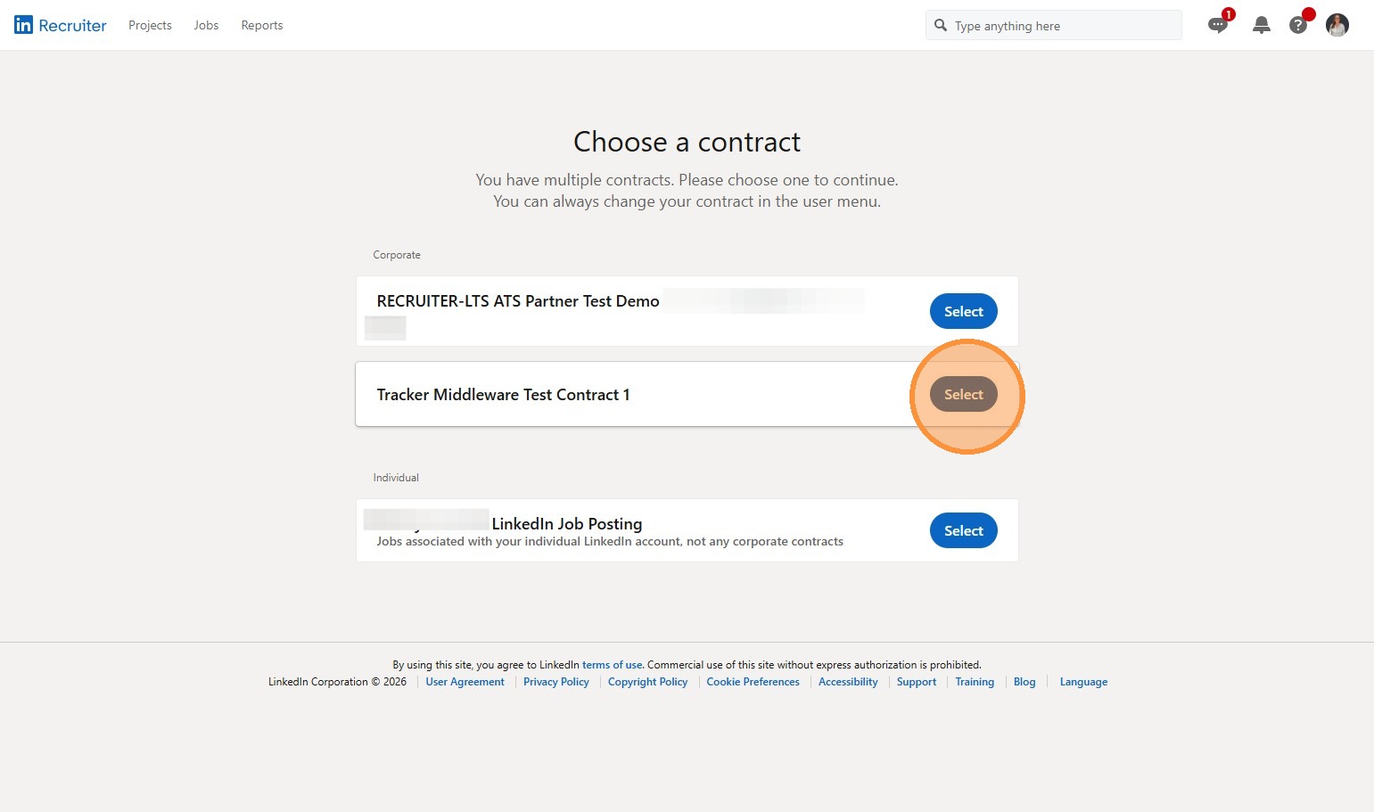Viewport: 1374px width, 812px height.
Task: Select Tracker Middleware Test Contract 1
Action: [x=963, y=394]
